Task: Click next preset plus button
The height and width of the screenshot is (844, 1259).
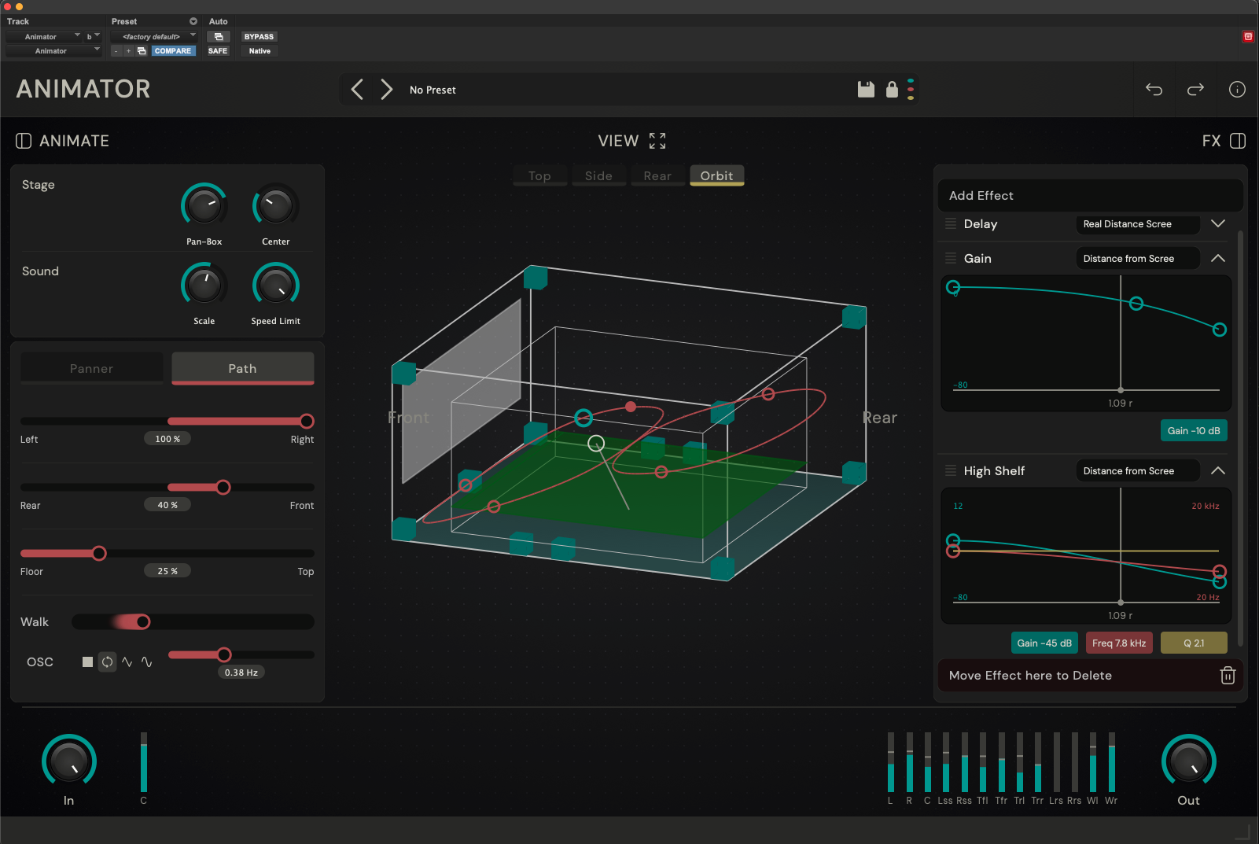Action: click(x=128, y=51)
